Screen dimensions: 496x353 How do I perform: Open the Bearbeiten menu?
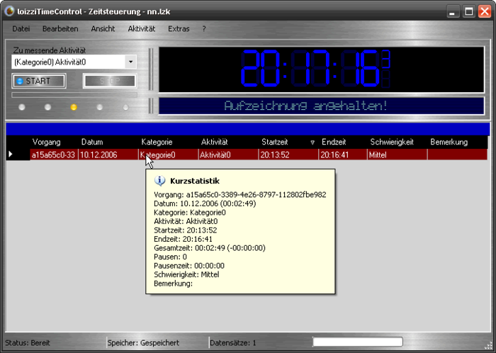pyautogui.click(x=60, y=29)
